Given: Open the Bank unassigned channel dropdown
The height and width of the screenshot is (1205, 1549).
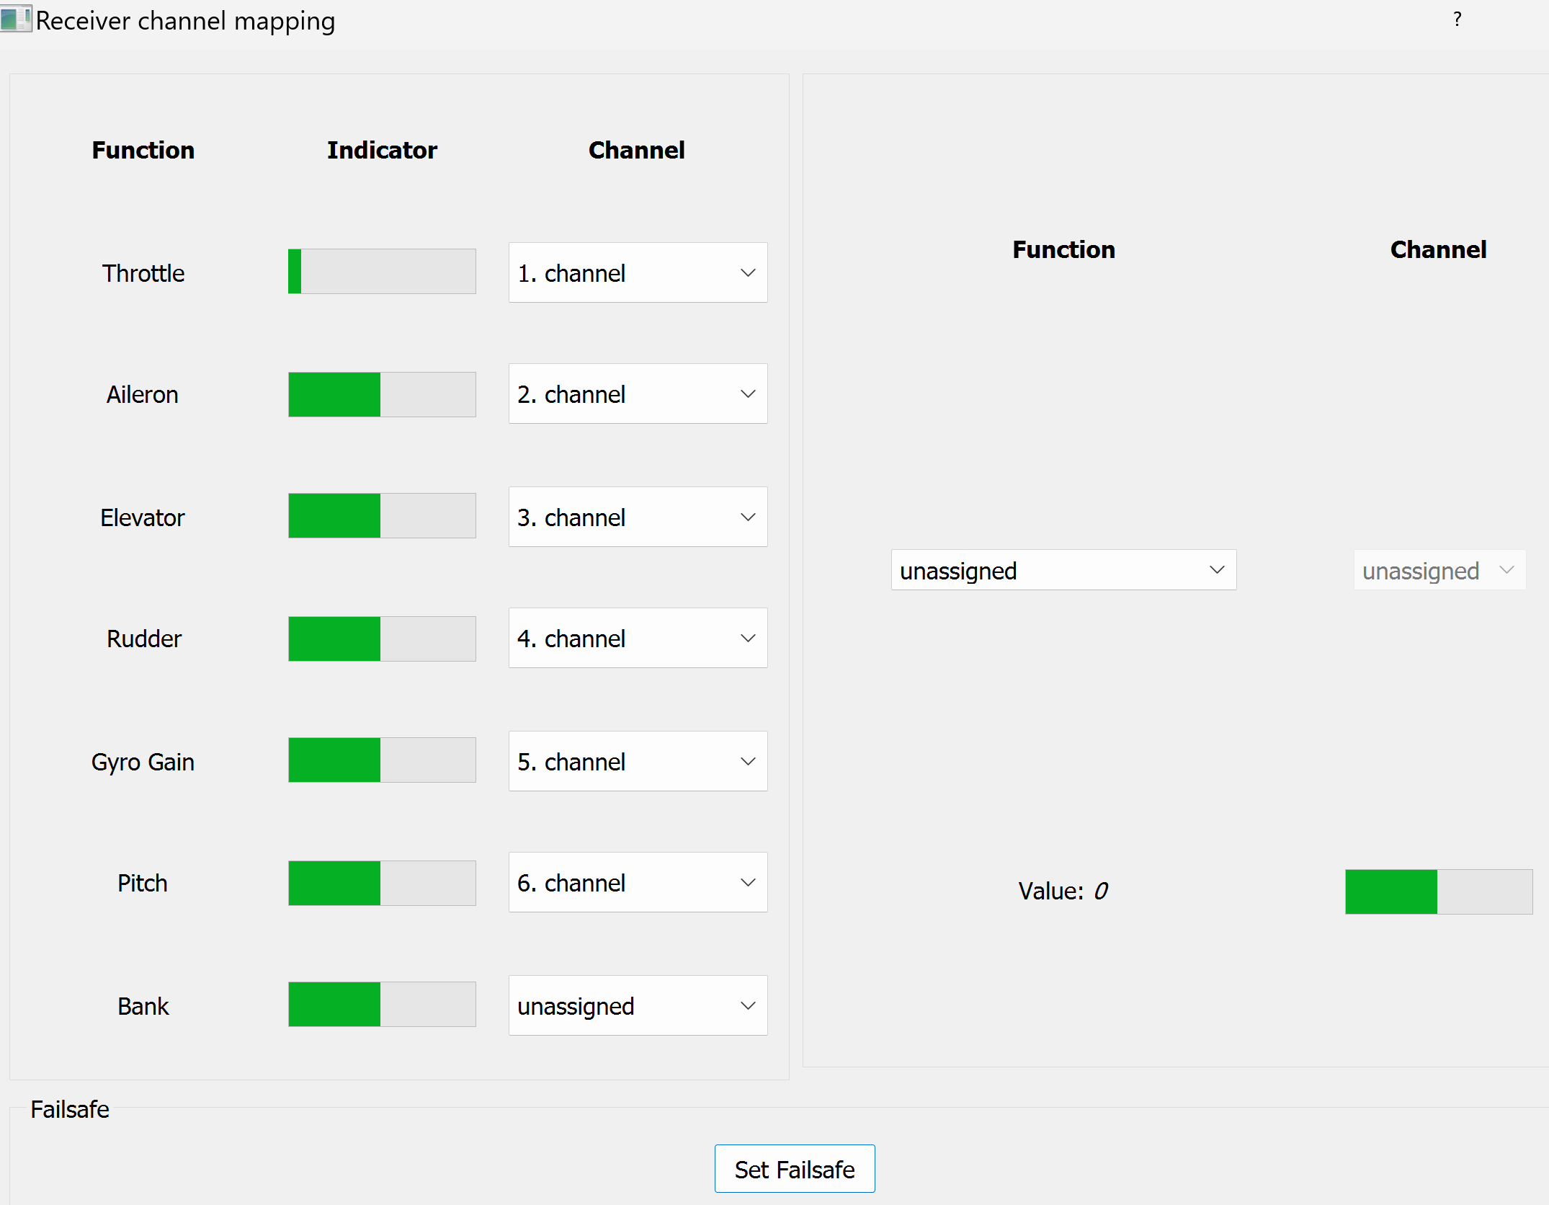Looking at the screenshot, I should click(x=638, y=1006).
